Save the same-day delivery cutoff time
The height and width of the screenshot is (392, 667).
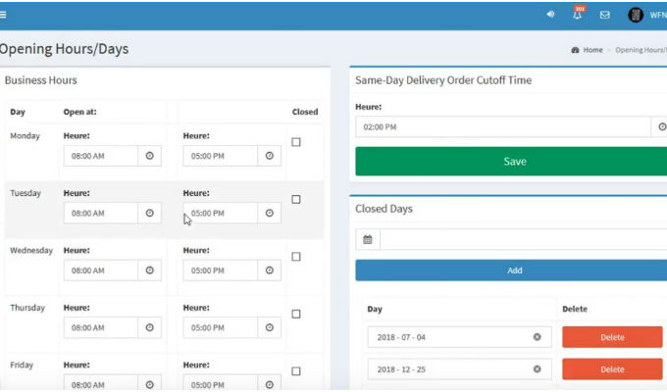coord(511,161)
